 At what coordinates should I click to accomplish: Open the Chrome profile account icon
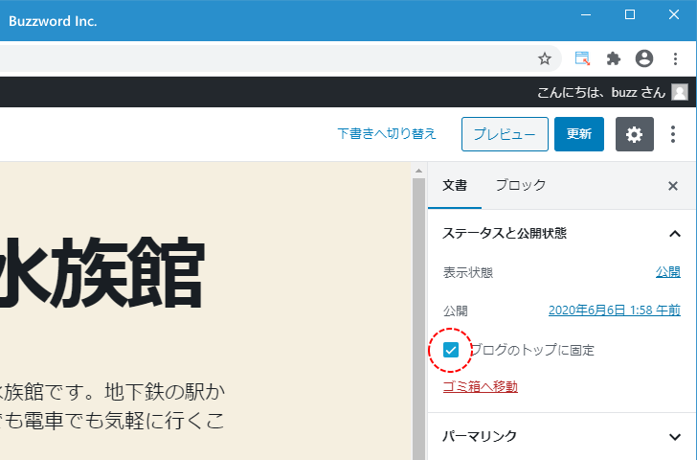pos(644,58)
